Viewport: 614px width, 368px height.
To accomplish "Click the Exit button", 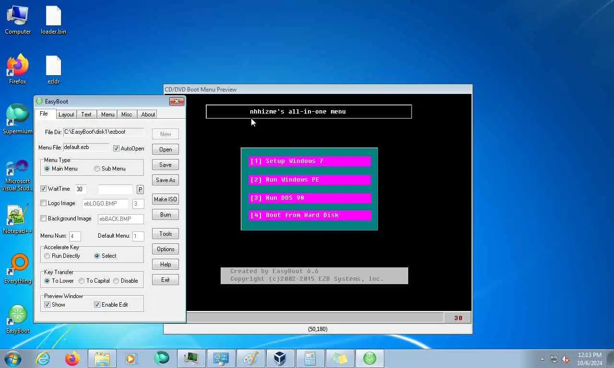I will 165,280.
